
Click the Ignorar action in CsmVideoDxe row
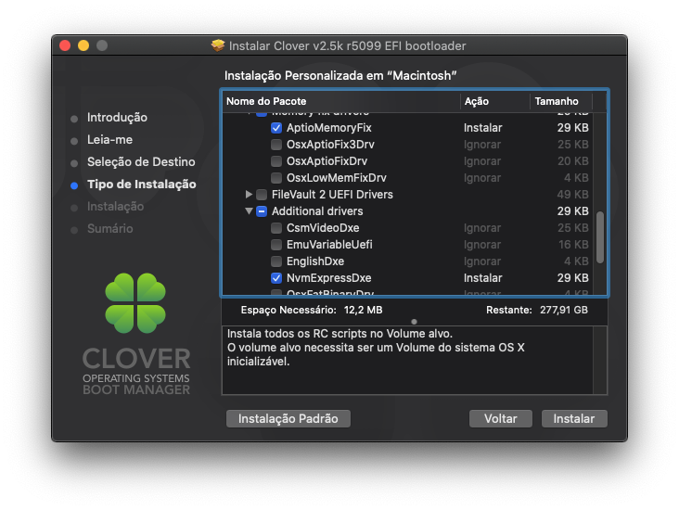point(482,228)
